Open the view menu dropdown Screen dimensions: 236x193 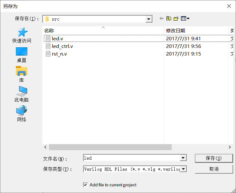[185, 19]
